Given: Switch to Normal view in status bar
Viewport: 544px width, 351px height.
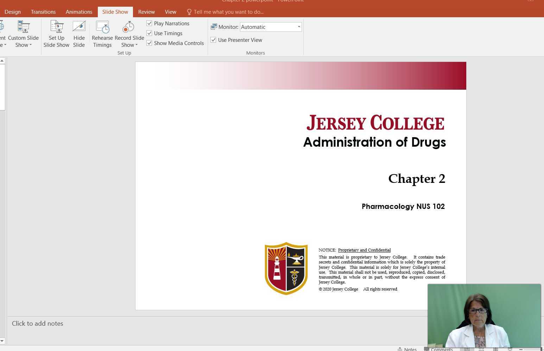Looking at the screenshot, I should (x=467, y=349).
